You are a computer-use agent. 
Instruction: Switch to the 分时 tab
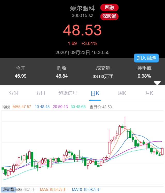click(13, 93)
